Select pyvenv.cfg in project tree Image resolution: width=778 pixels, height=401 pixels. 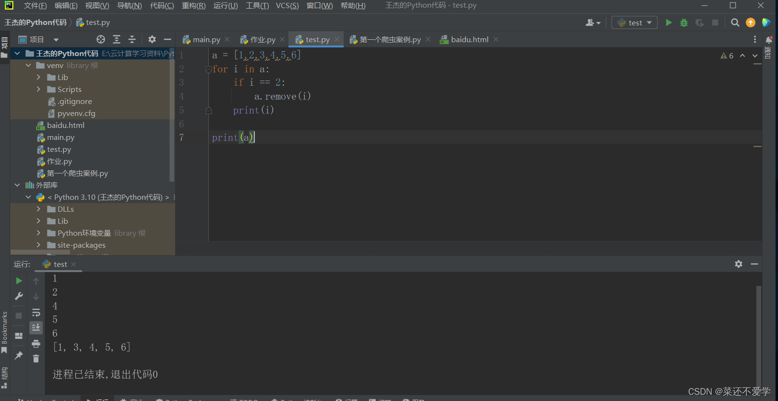[x=76, y=113]
